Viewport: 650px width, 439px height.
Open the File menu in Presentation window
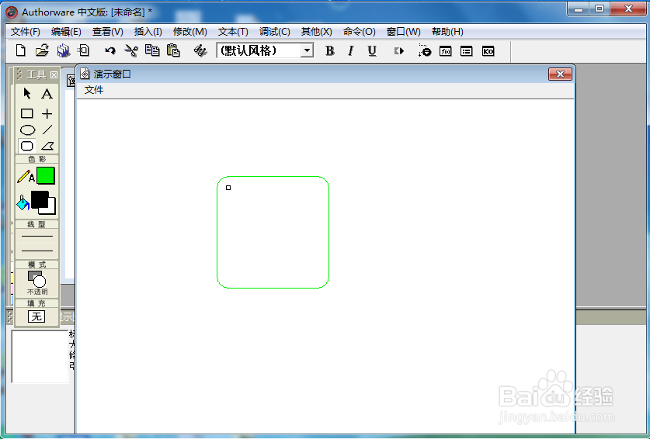click(94, 90)
